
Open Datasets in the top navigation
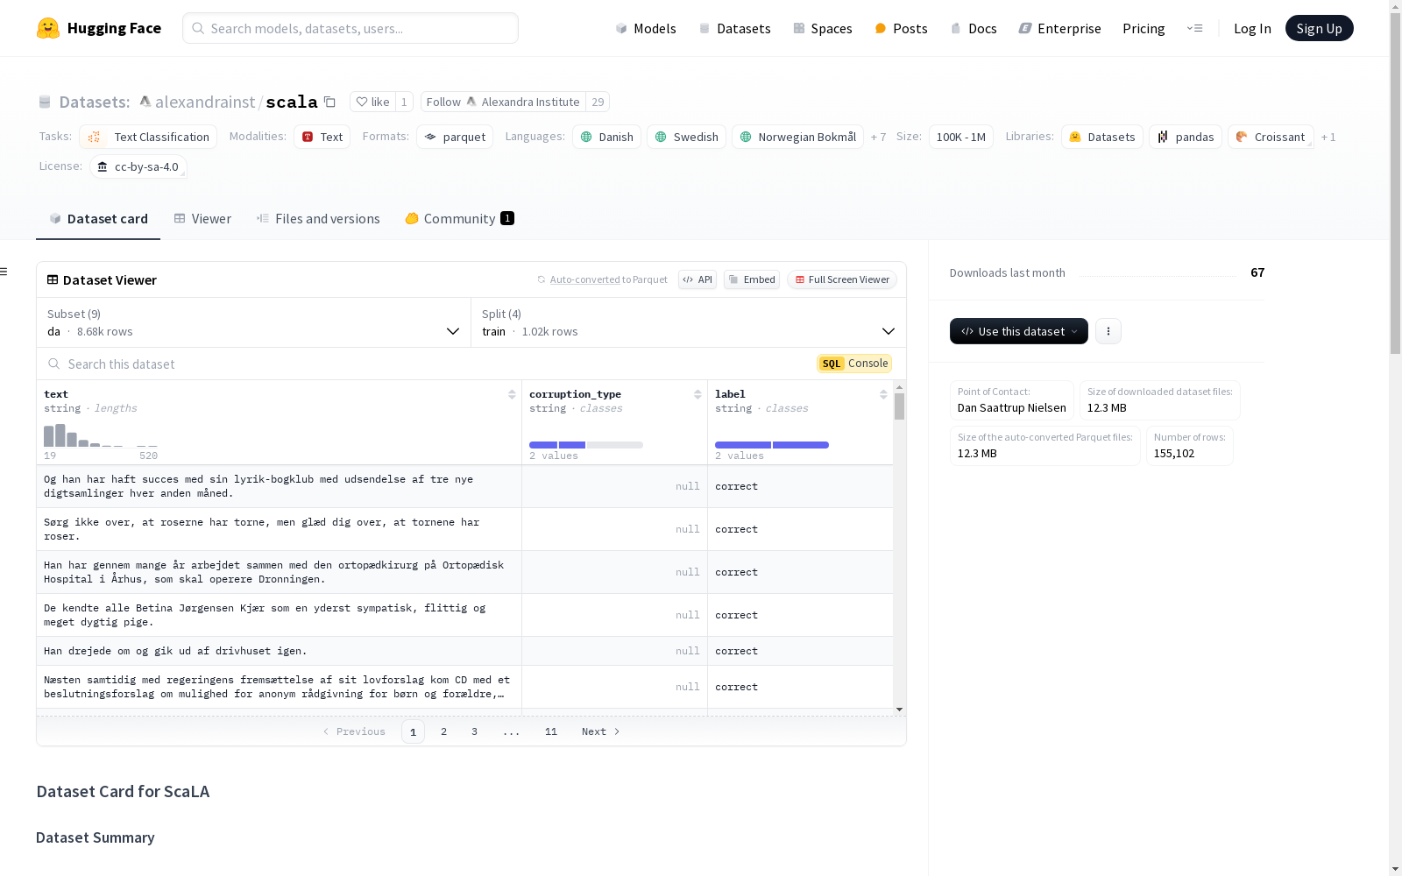click(734, 28)
